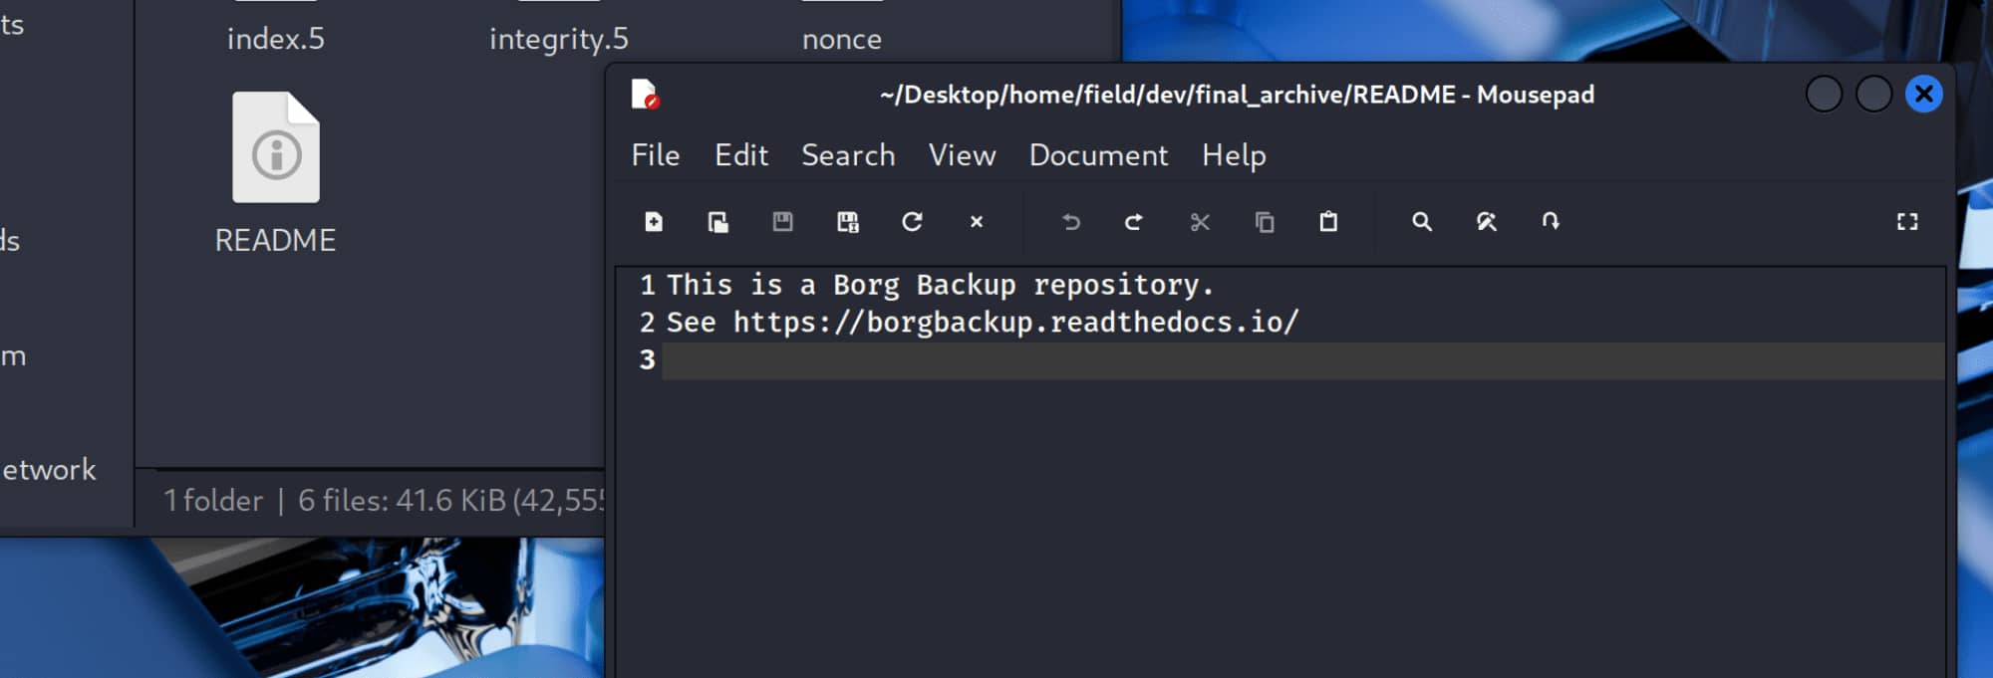Click the Save As toolbar icon
The image size is (1993, 678).
847,222
